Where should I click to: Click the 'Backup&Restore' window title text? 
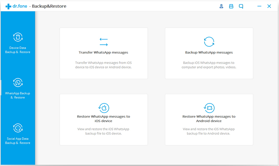[x=49, y=6]
